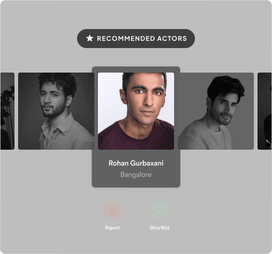Click the star icon beside Recommended Actors
Image resolution: width=272 pixels, height=254 pixels.
90,39
